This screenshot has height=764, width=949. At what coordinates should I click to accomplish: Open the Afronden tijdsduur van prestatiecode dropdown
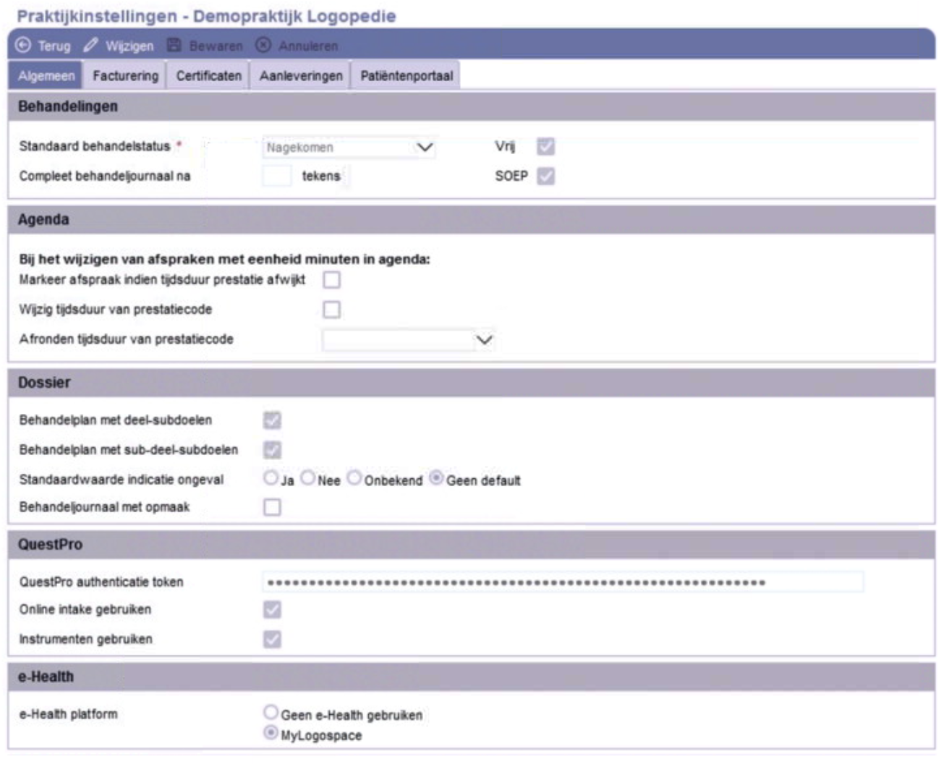point(484,340)
